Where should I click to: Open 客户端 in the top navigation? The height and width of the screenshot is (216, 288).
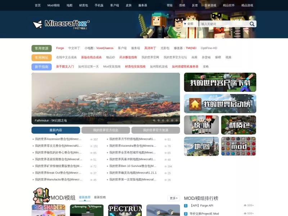[114, 5]
